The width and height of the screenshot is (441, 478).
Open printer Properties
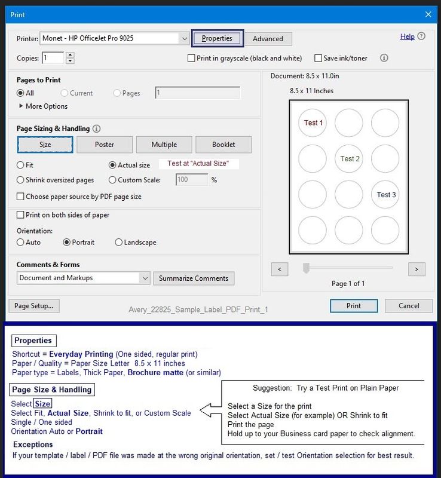217,38
